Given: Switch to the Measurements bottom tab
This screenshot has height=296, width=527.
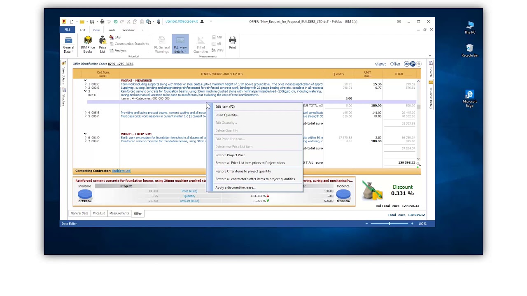Looking at the screenshot, I should (119, 213).
